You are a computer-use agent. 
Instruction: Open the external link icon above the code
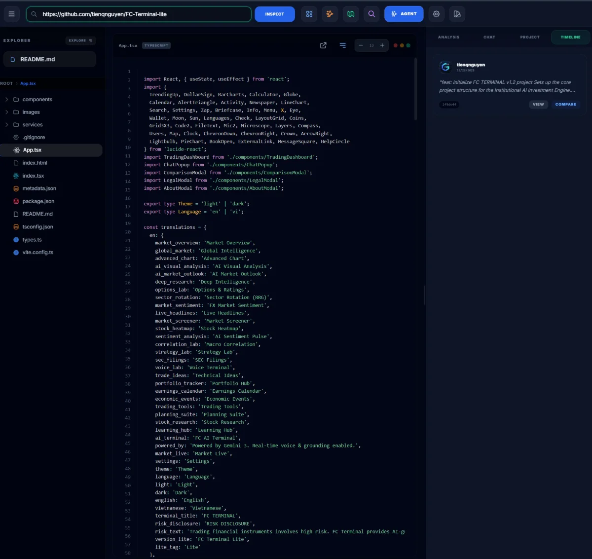click(x=323, y=45)
